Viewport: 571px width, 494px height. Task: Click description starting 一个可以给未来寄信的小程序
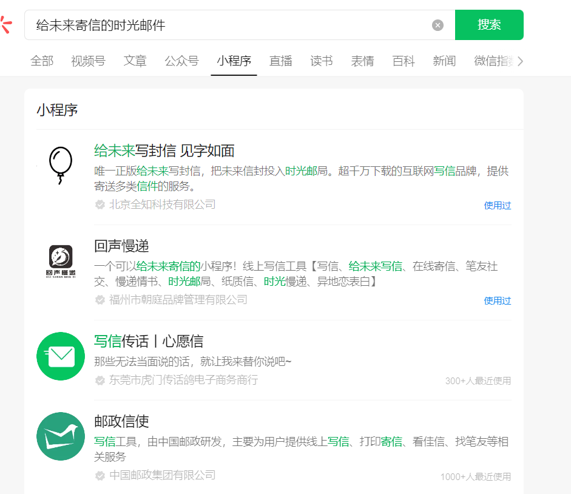point(296,274)
